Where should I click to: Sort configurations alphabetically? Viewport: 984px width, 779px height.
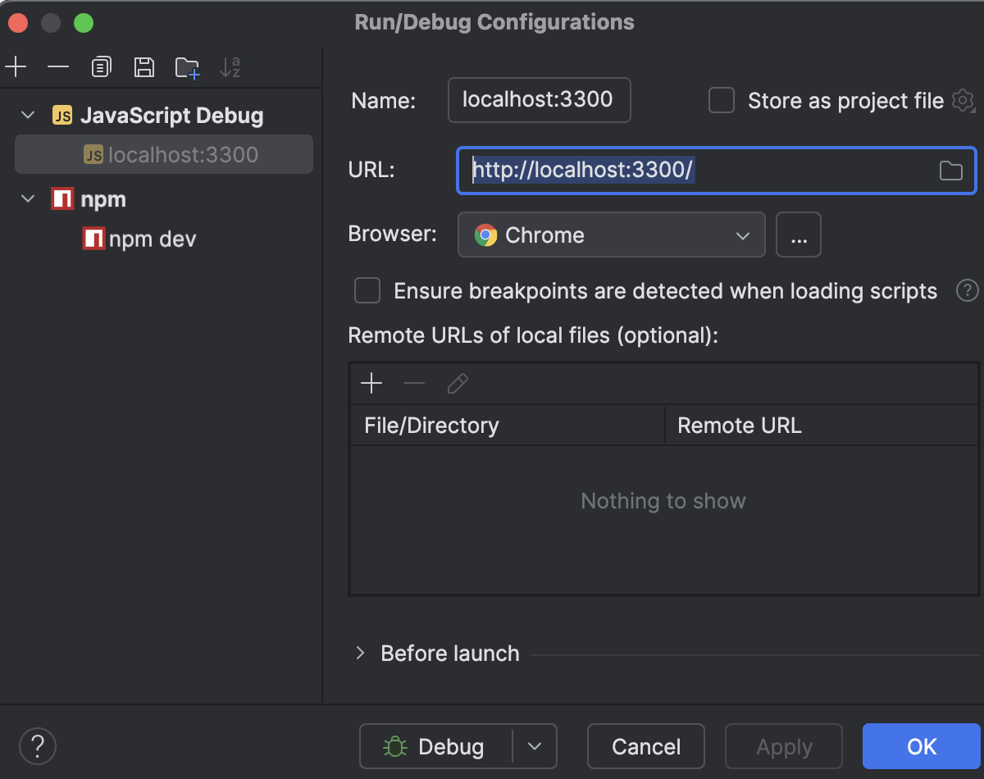tap(230, 66)
